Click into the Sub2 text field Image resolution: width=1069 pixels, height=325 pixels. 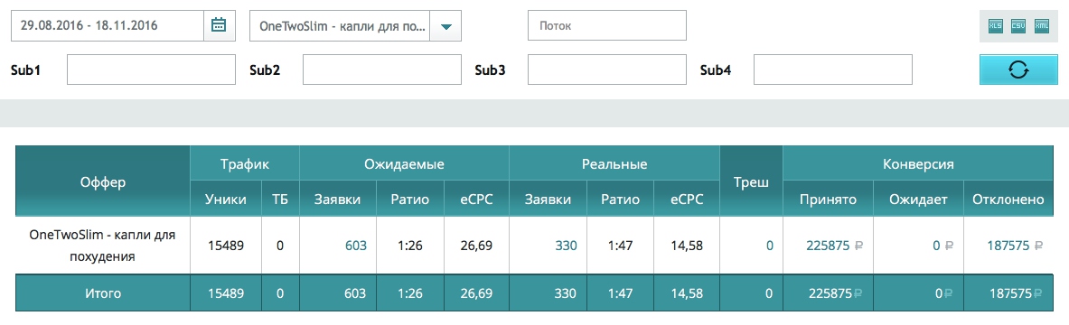[381, 70]
